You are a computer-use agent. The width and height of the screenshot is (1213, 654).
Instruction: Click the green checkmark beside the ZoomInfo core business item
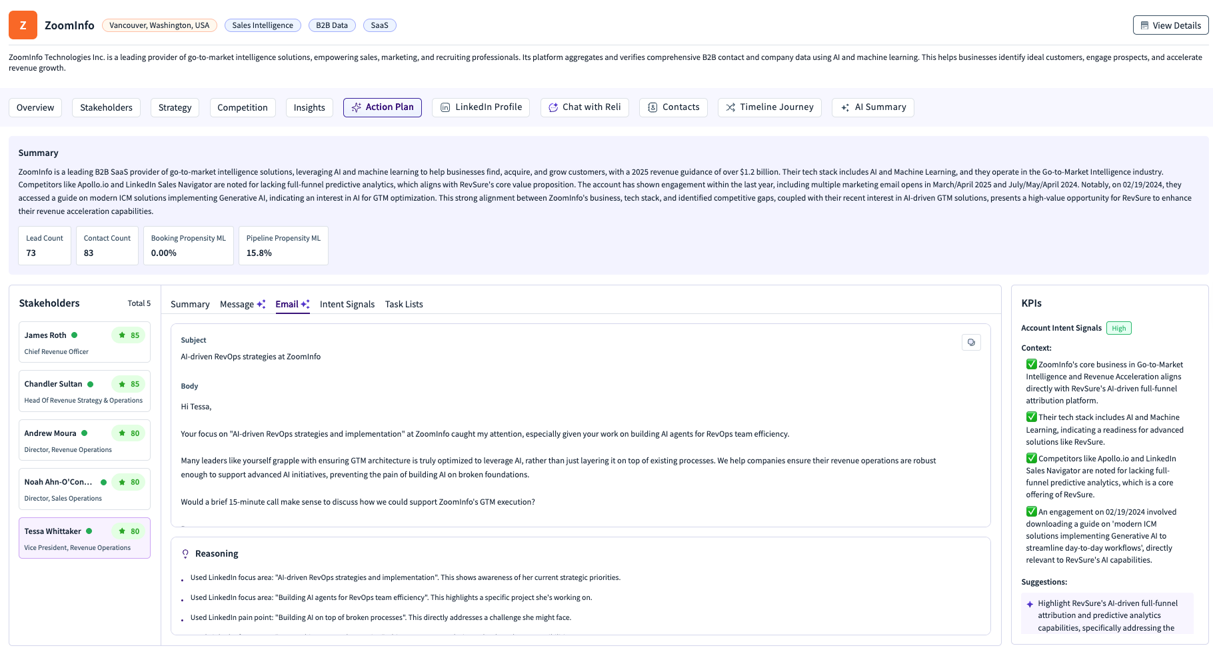(x=1031, y=364)
